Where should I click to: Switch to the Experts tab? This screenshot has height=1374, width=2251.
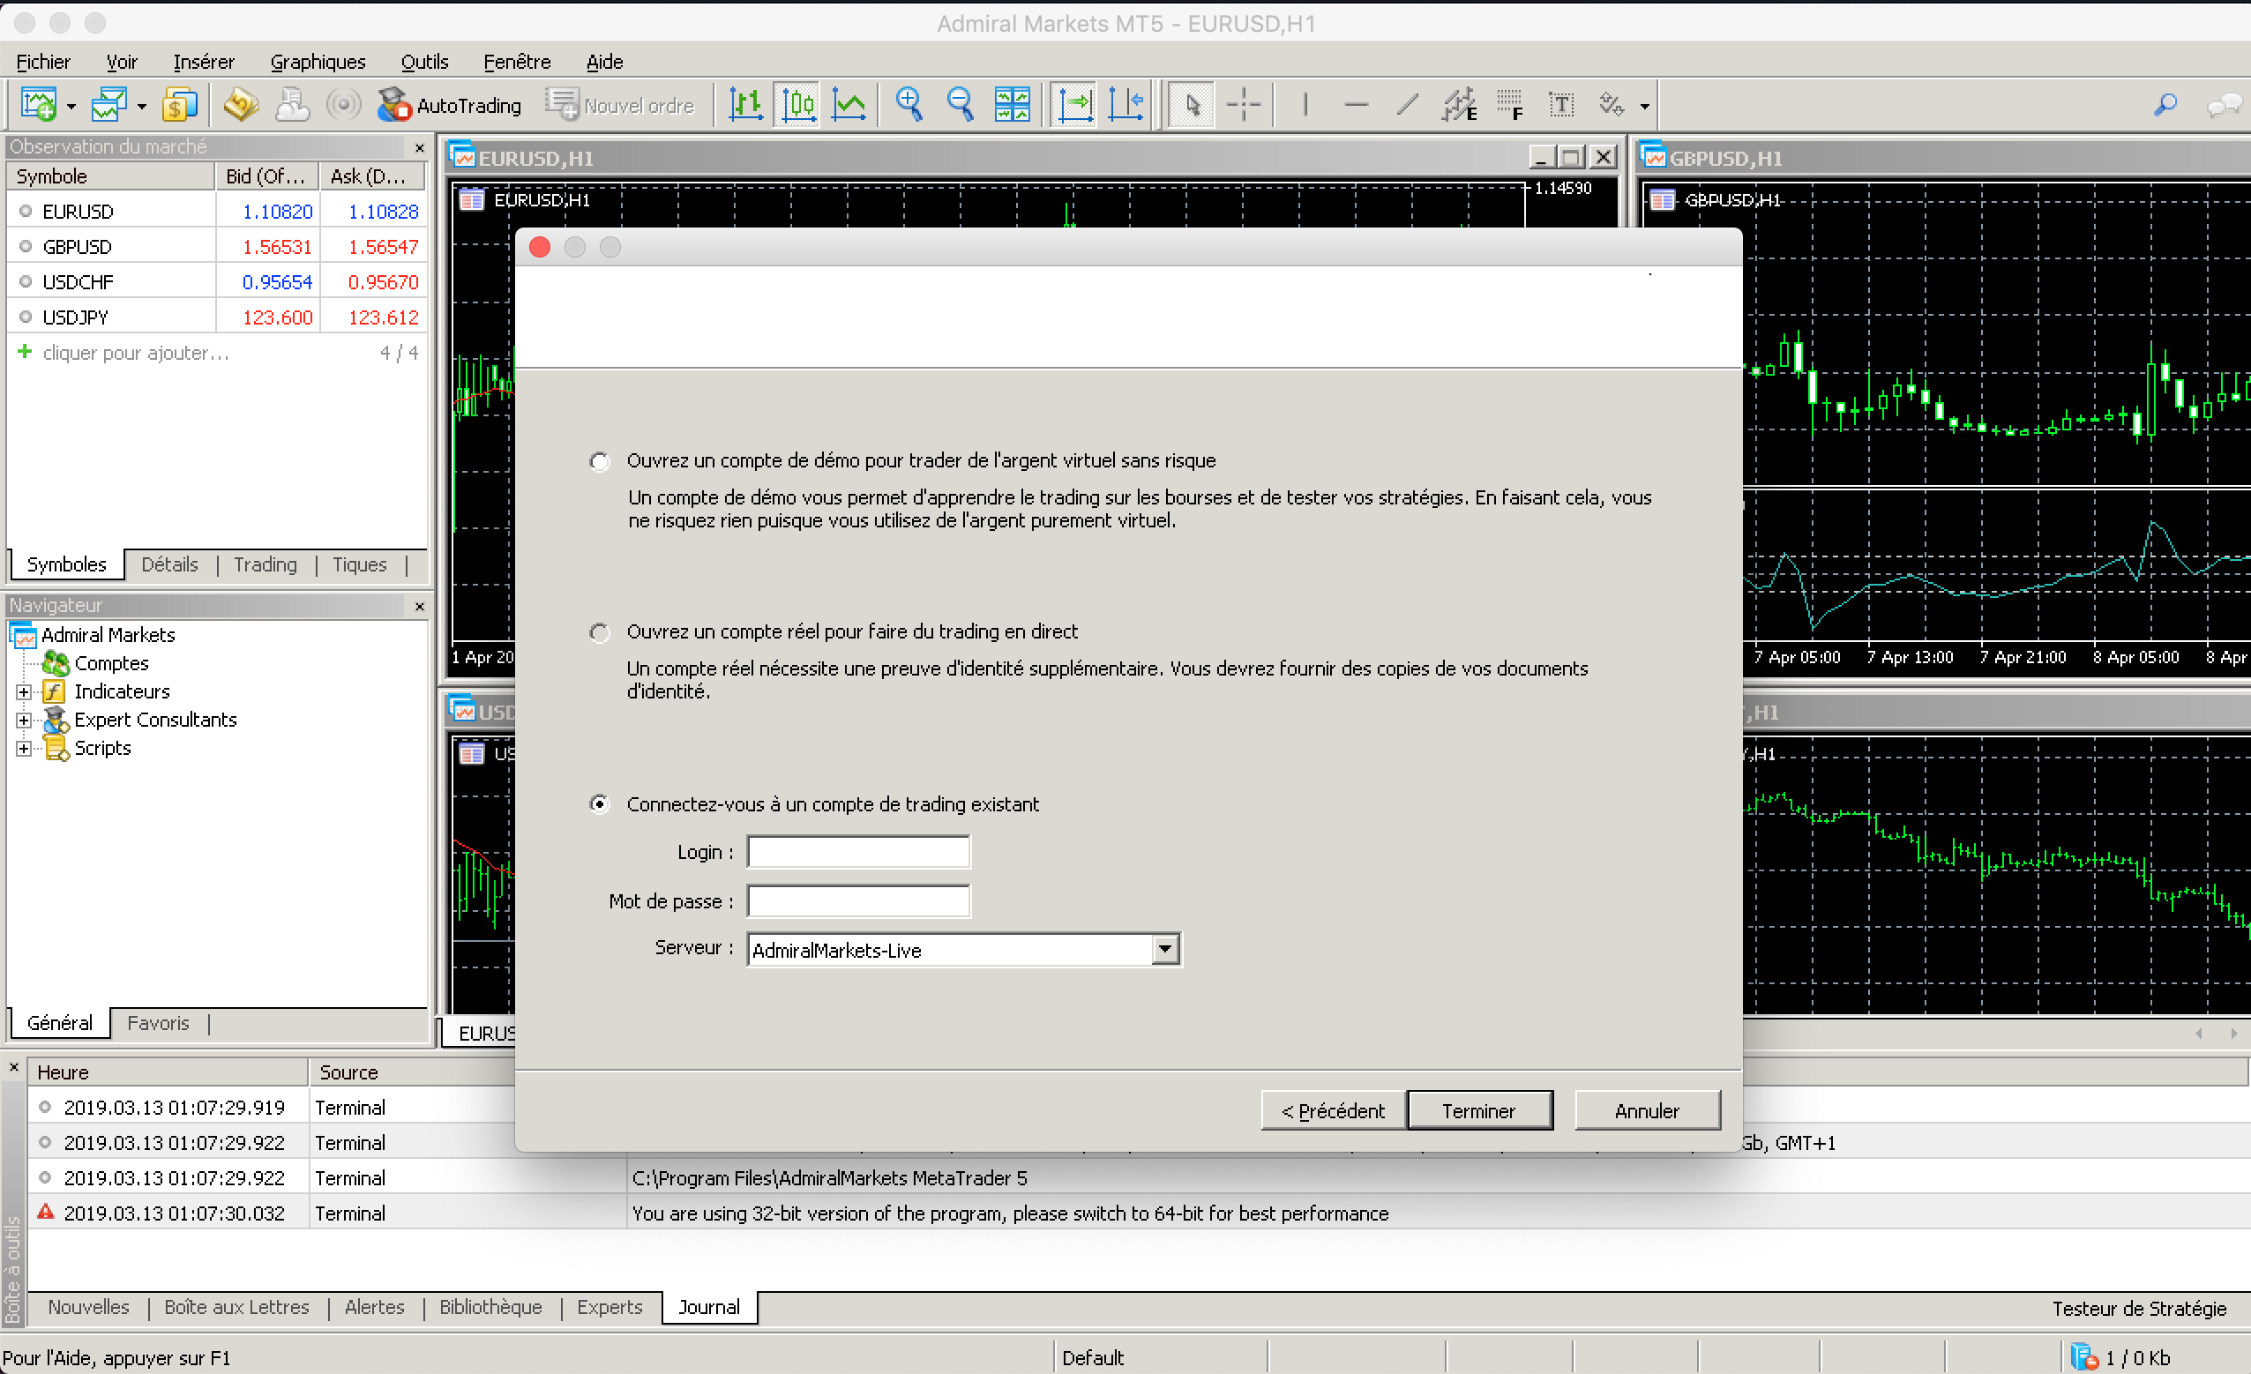point(609,1307)
